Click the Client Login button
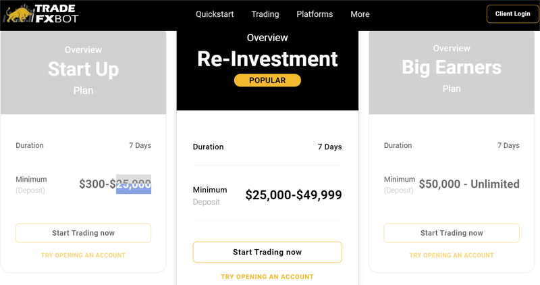 [512, 14]
